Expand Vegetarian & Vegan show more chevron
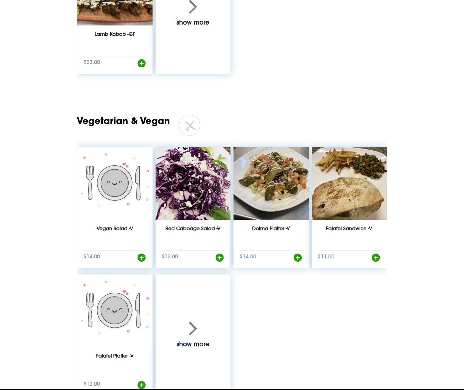 coord(193,328)
